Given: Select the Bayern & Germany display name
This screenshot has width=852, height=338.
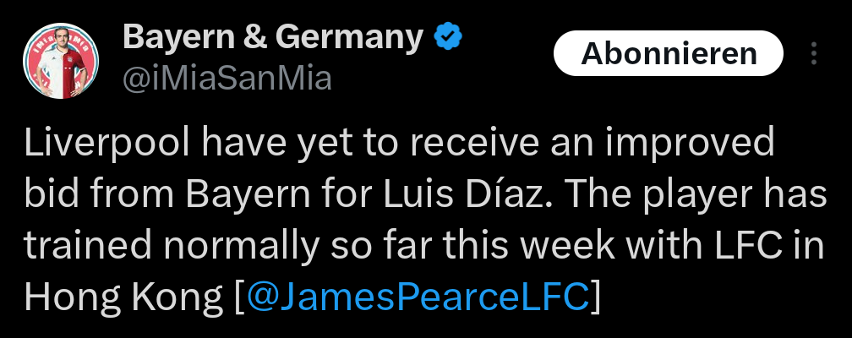Looking at the screenshot, I should [x=272, y=37].
